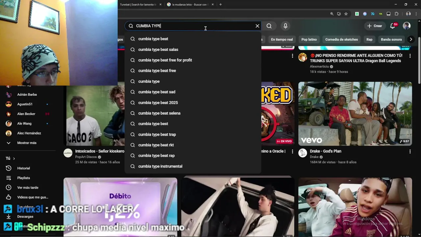Click the PopArt Discos channel avatar
This screenshot has height=237, width=421.
(x=68, y=153)
